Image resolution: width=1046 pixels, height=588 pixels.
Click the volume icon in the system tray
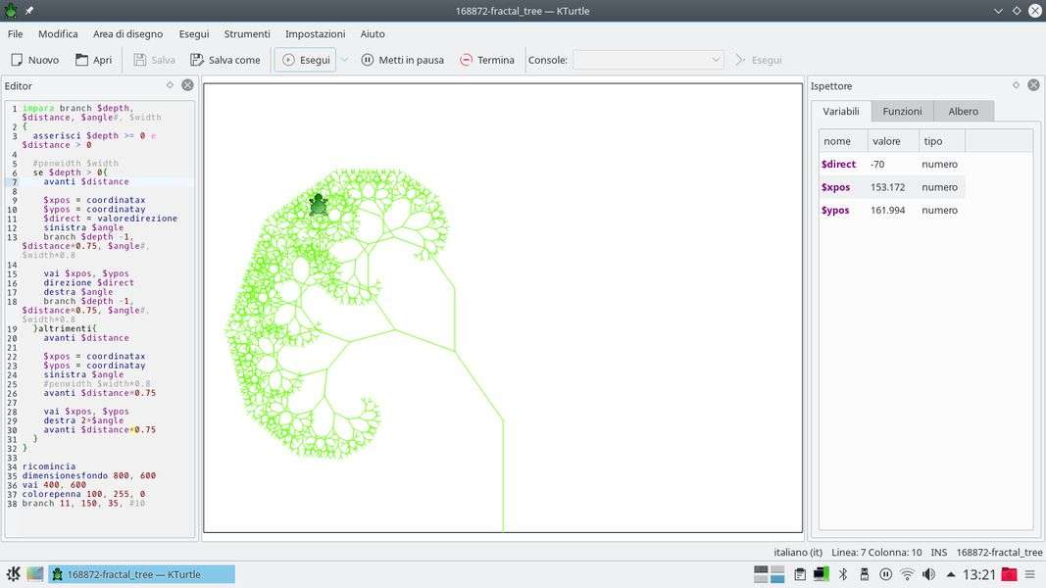pos(928,574)
